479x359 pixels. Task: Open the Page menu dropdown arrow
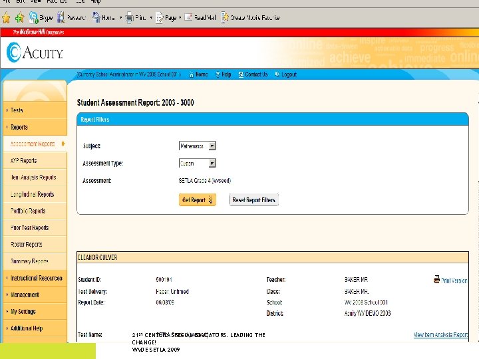(180, 18)
